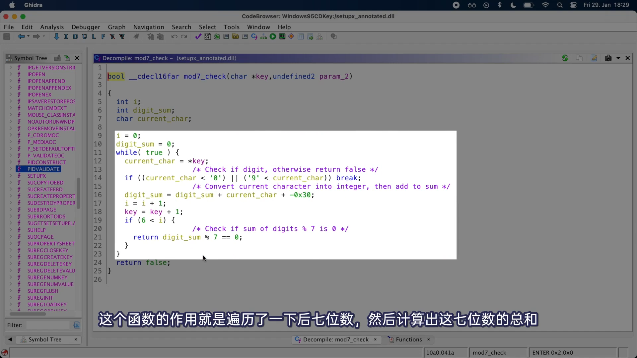This screenshot has height=358, width=637.
Task: Select SUCOPYTOEBD in the Symbol Tree
Action: pos(45,183)
